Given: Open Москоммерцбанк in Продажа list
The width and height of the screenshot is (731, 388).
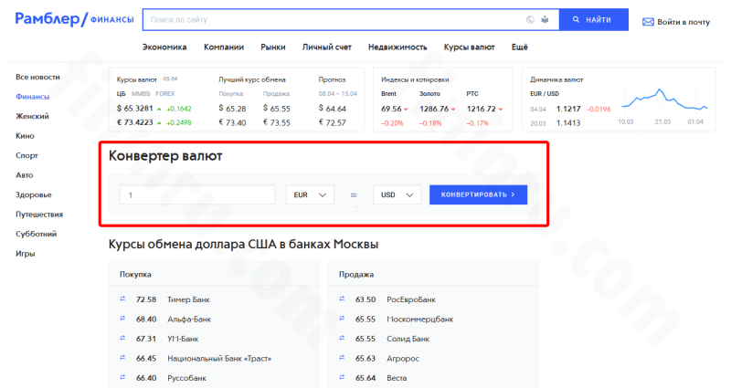Looking at the screenshot, I should coord(420,319).
